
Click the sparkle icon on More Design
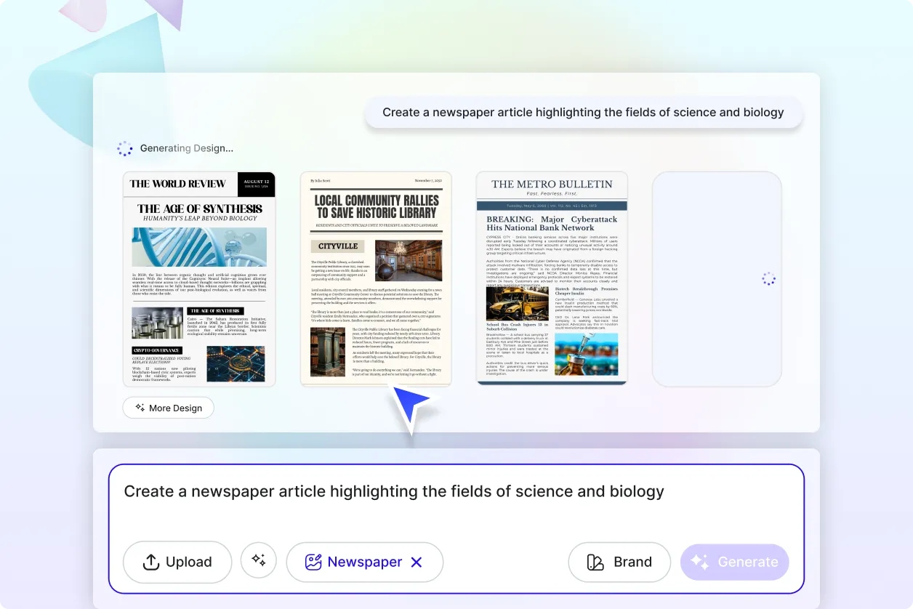pos(140,408)
